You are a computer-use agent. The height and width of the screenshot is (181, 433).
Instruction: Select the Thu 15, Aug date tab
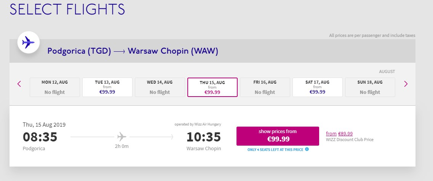click(x=213, y=87)
